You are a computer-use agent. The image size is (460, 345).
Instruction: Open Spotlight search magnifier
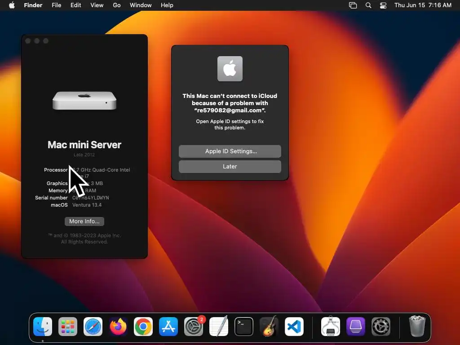pyautogui.click(x=368, y=5)
